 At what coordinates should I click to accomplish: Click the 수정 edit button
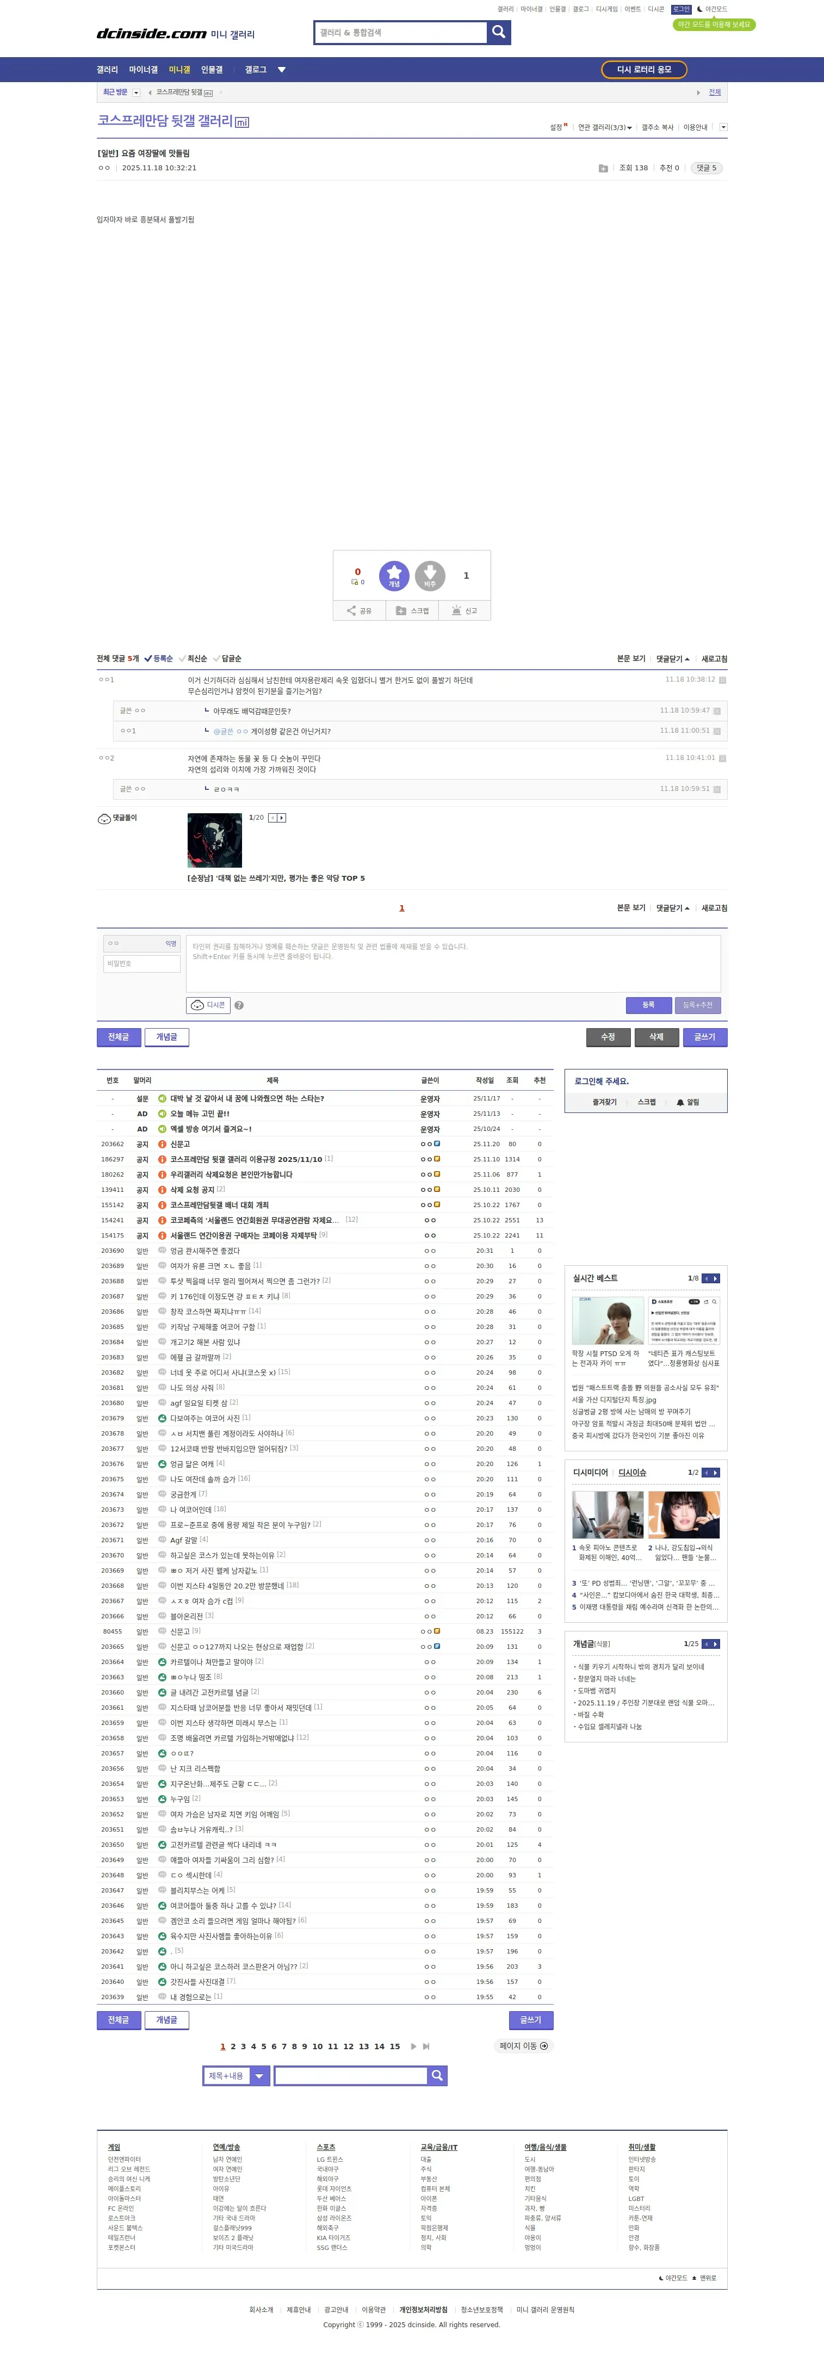(x=608, y=1037)
